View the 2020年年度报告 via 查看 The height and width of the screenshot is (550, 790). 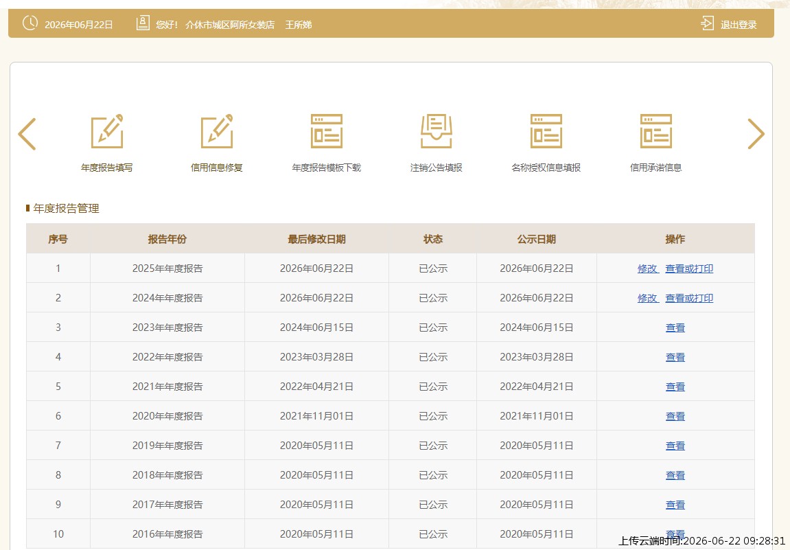pyautogui.click(x=675, y=416)
